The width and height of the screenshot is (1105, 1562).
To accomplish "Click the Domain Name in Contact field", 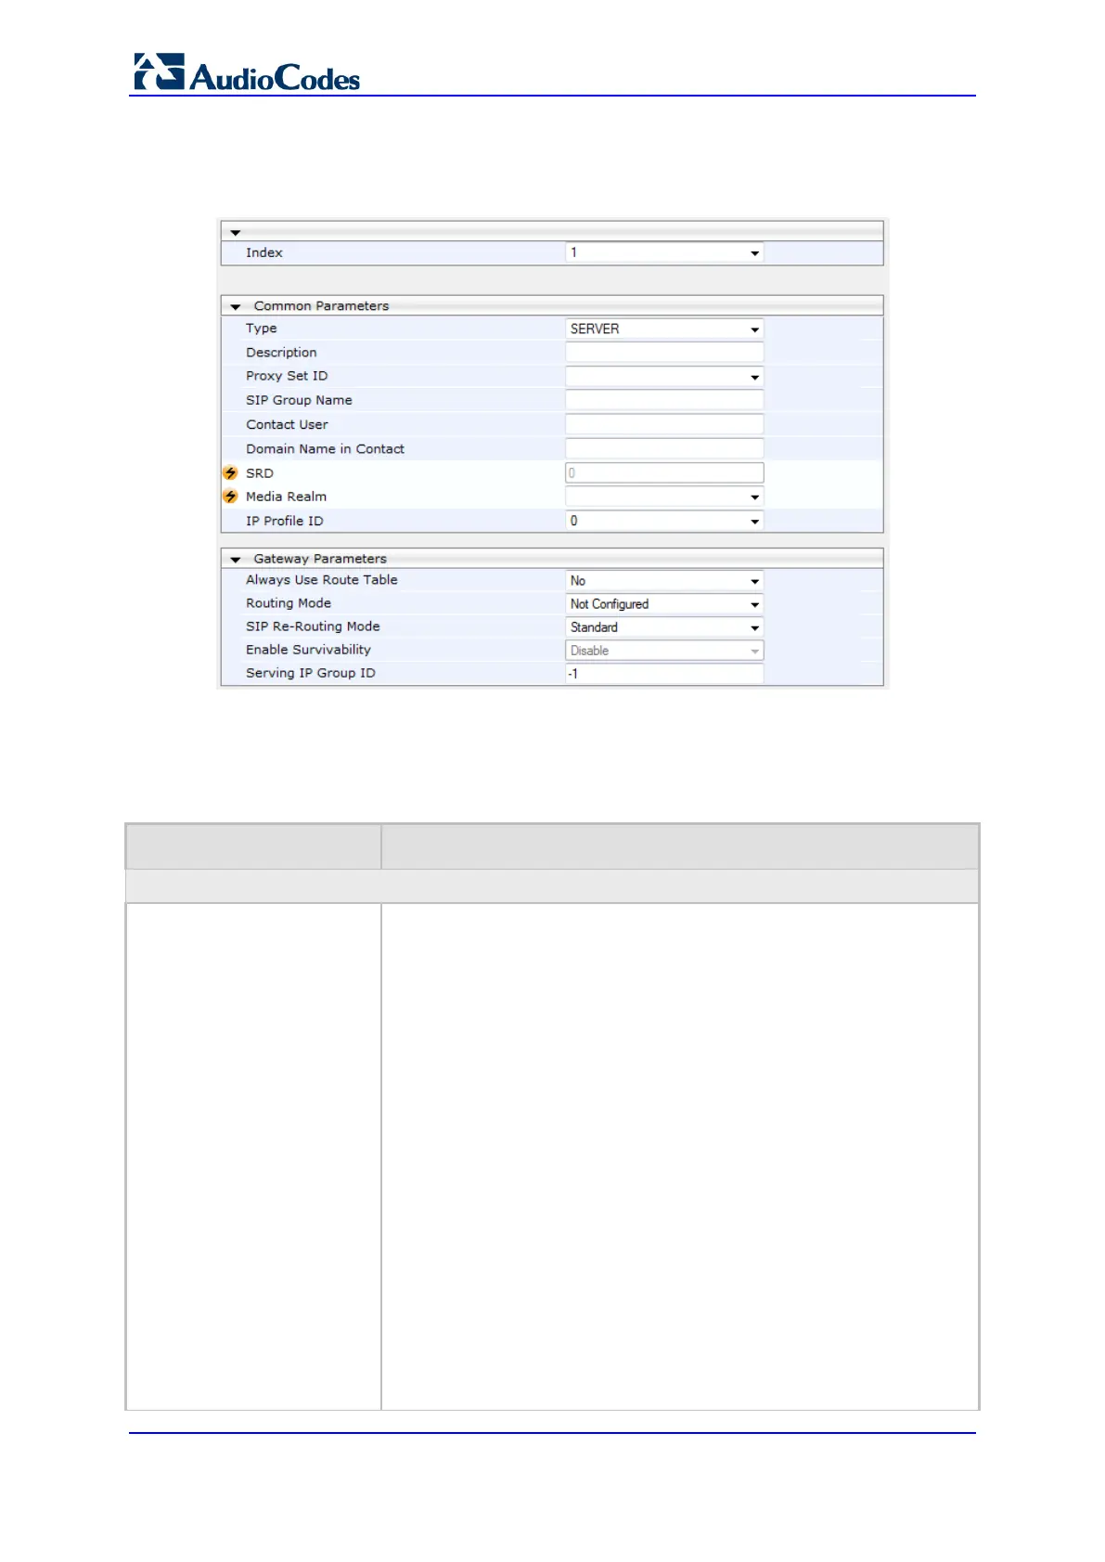I will coord(664,448).
